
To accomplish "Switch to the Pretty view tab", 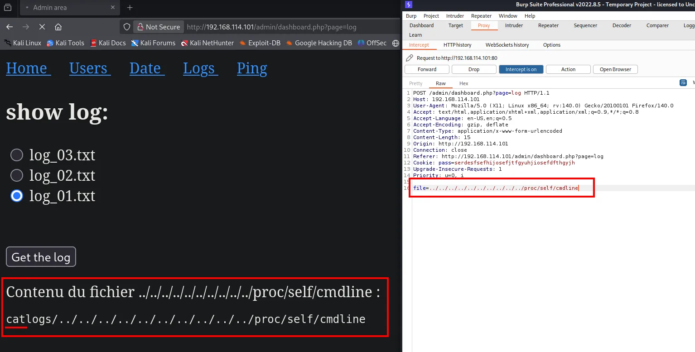I will 415,83.
